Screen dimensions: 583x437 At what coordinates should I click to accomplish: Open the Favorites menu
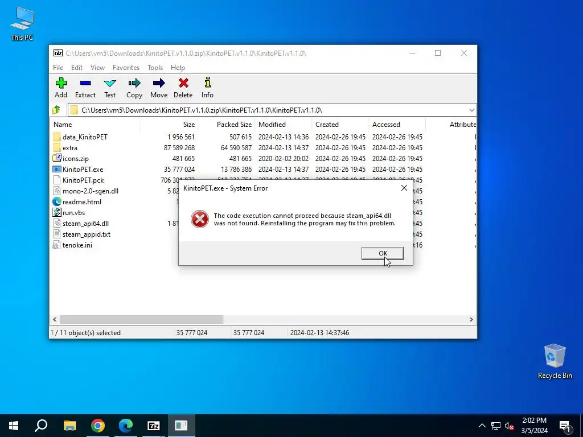126,68
